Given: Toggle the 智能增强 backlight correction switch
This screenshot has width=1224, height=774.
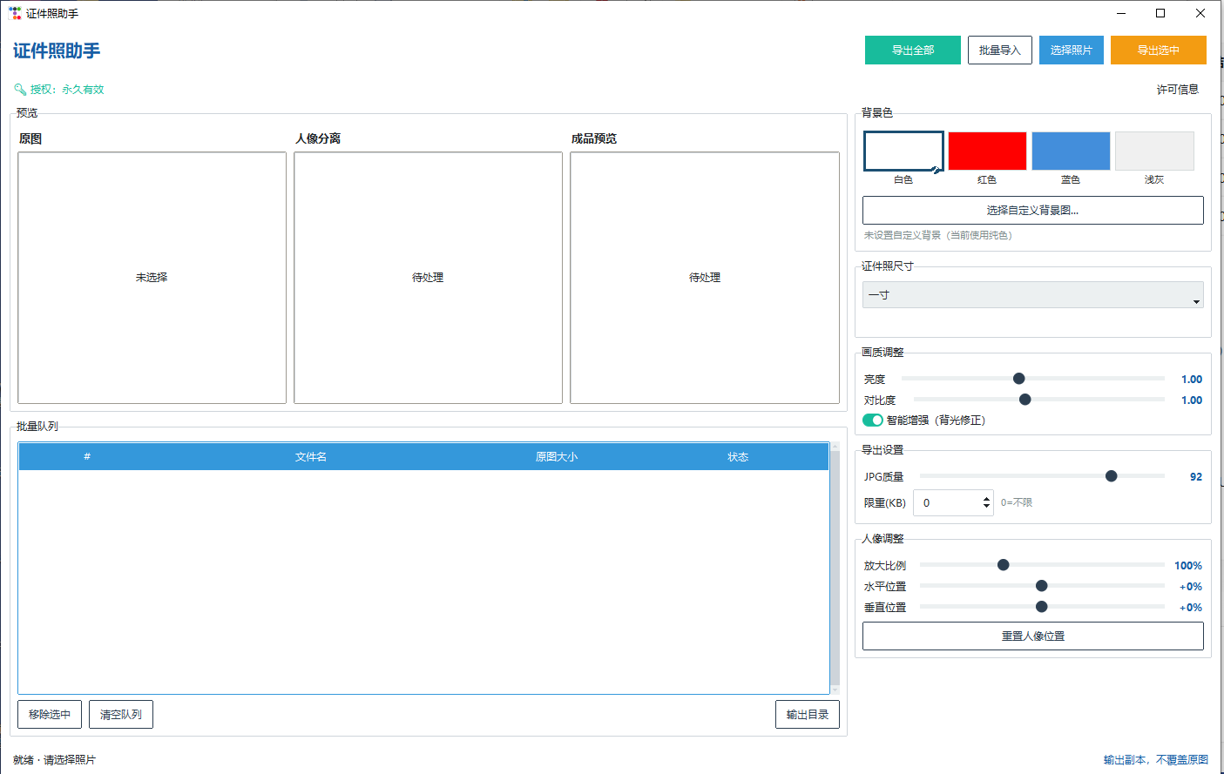Looking at the screenshot, I should (873, 420).
